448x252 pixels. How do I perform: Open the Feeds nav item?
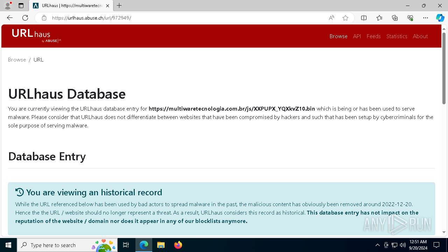373,36
